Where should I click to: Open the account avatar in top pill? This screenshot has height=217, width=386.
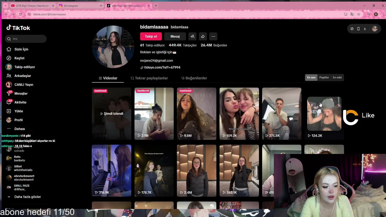tap(375, 29)
